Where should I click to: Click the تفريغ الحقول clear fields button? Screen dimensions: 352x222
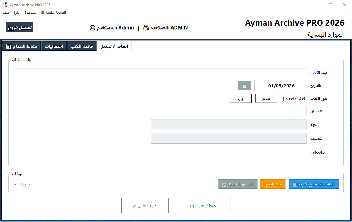coord(145,205)
